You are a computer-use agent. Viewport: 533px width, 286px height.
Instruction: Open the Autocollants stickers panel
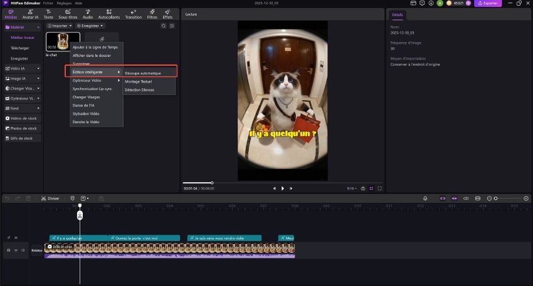point(108,14)
